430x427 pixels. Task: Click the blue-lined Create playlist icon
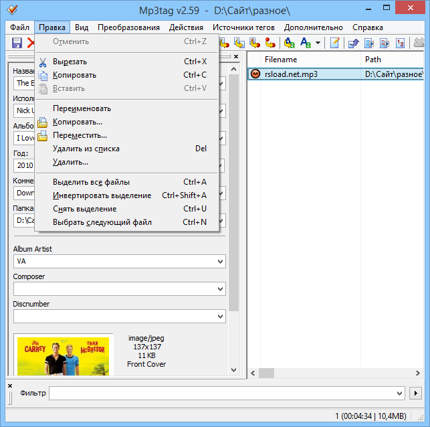(x=369, y=43)
